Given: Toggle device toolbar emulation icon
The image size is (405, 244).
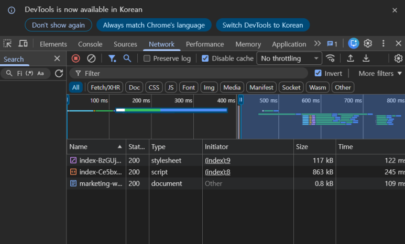Looking at the screenshot, I should [x=23, y=43].
